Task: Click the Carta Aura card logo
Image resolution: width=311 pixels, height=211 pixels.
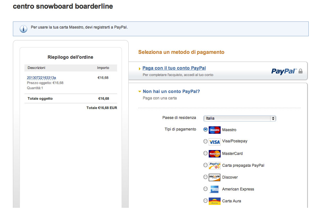Action: click(215, 201)
